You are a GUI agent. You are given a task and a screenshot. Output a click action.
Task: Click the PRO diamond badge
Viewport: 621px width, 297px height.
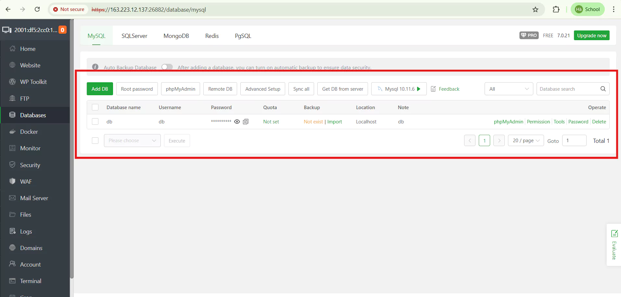click(x=529, y=35)
